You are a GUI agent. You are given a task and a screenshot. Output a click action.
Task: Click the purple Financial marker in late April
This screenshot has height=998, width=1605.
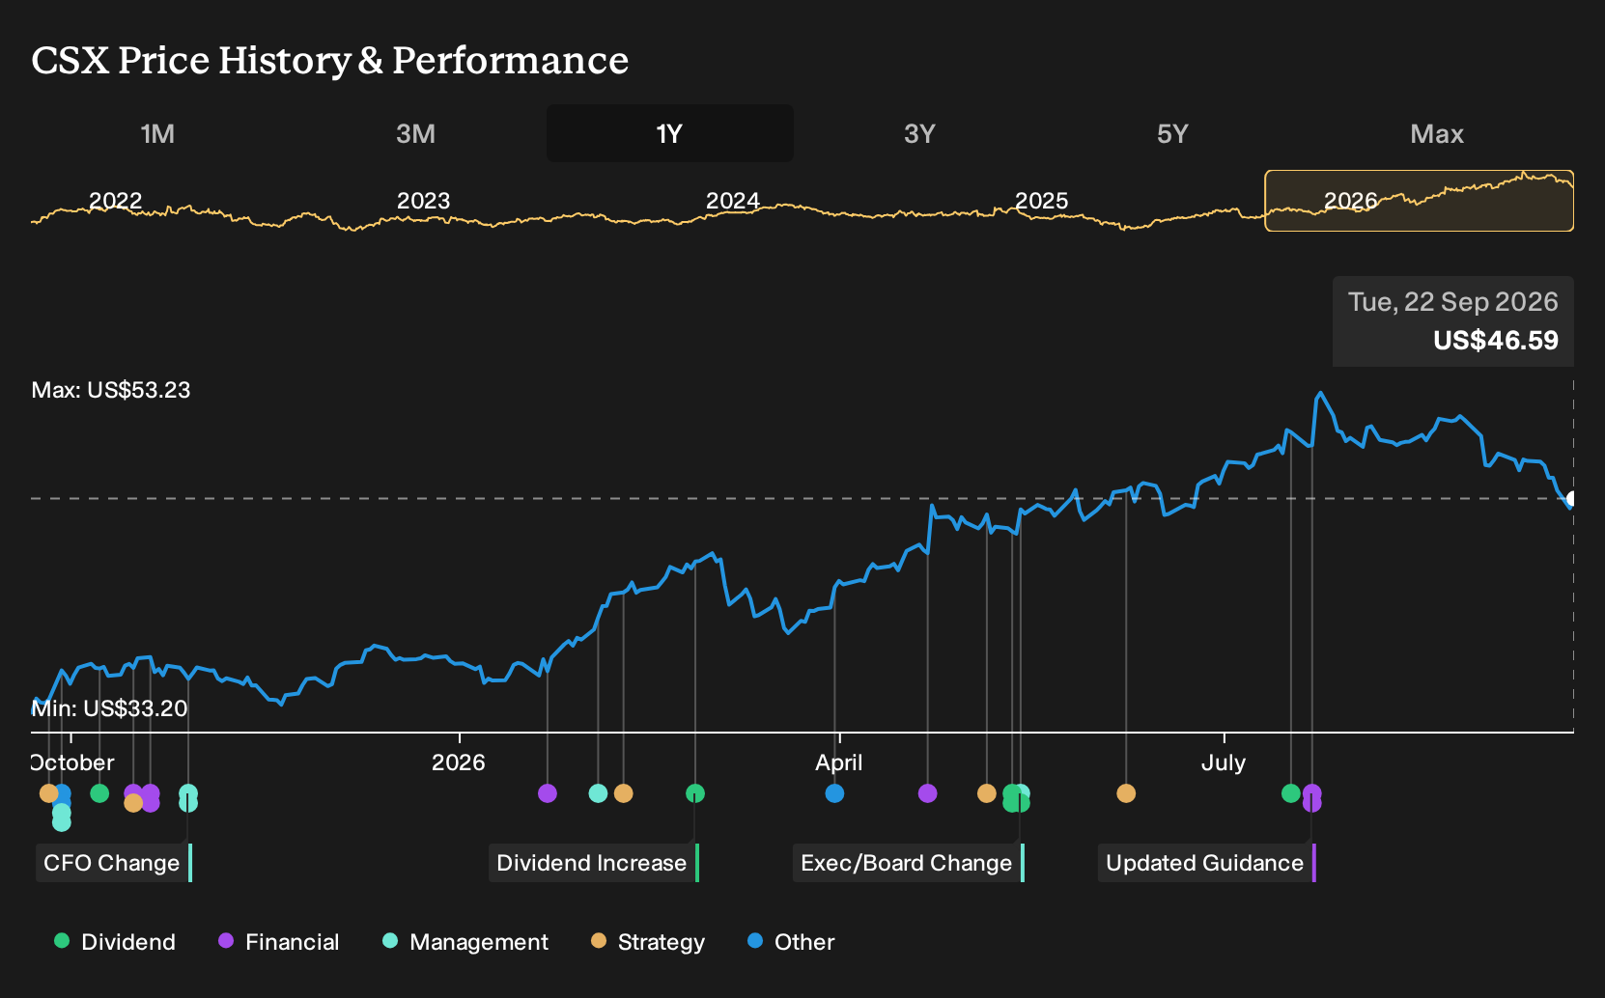click(928, 793)
